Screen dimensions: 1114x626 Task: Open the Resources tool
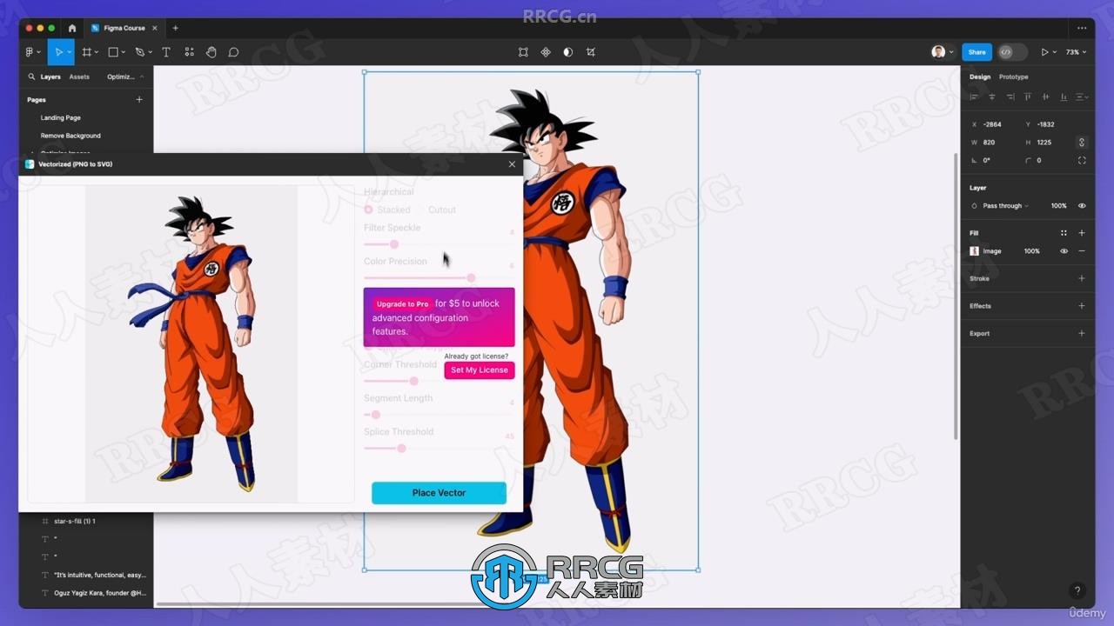189,52
